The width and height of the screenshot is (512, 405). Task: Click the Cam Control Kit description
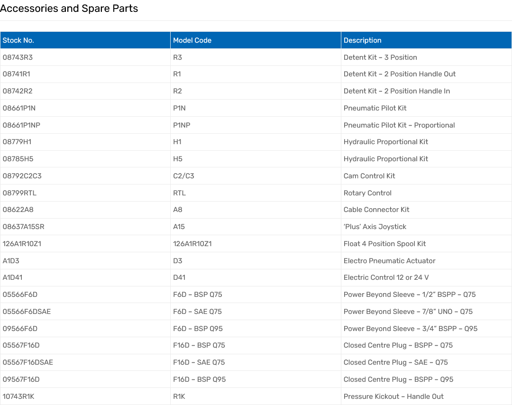[369, 176]
